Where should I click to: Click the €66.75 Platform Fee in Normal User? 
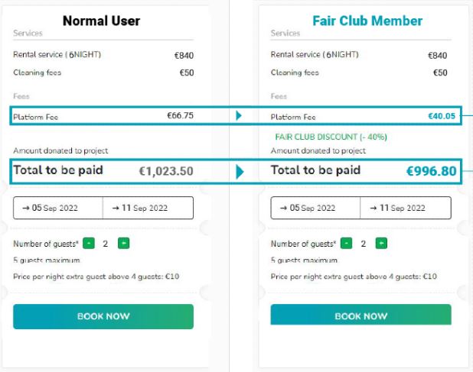click(180, 116)
